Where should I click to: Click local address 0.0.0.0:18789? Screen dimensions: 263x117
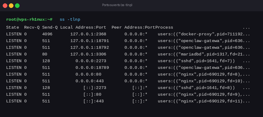point(92,68)
